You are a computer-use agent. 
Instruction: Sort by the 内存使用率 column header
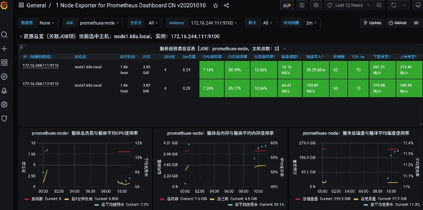point(237,57)
